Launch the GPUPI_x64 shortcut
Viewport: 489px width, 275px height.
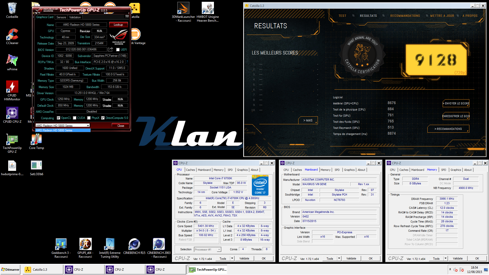[85, 248]
